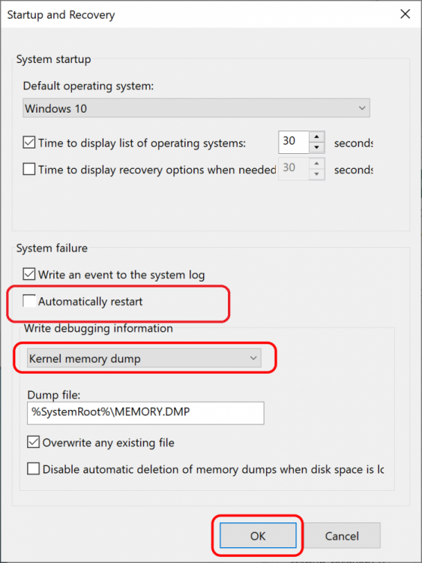The image size is (422, 563).
Task: Click the recovery options seconds field
Action: [294, 169]
